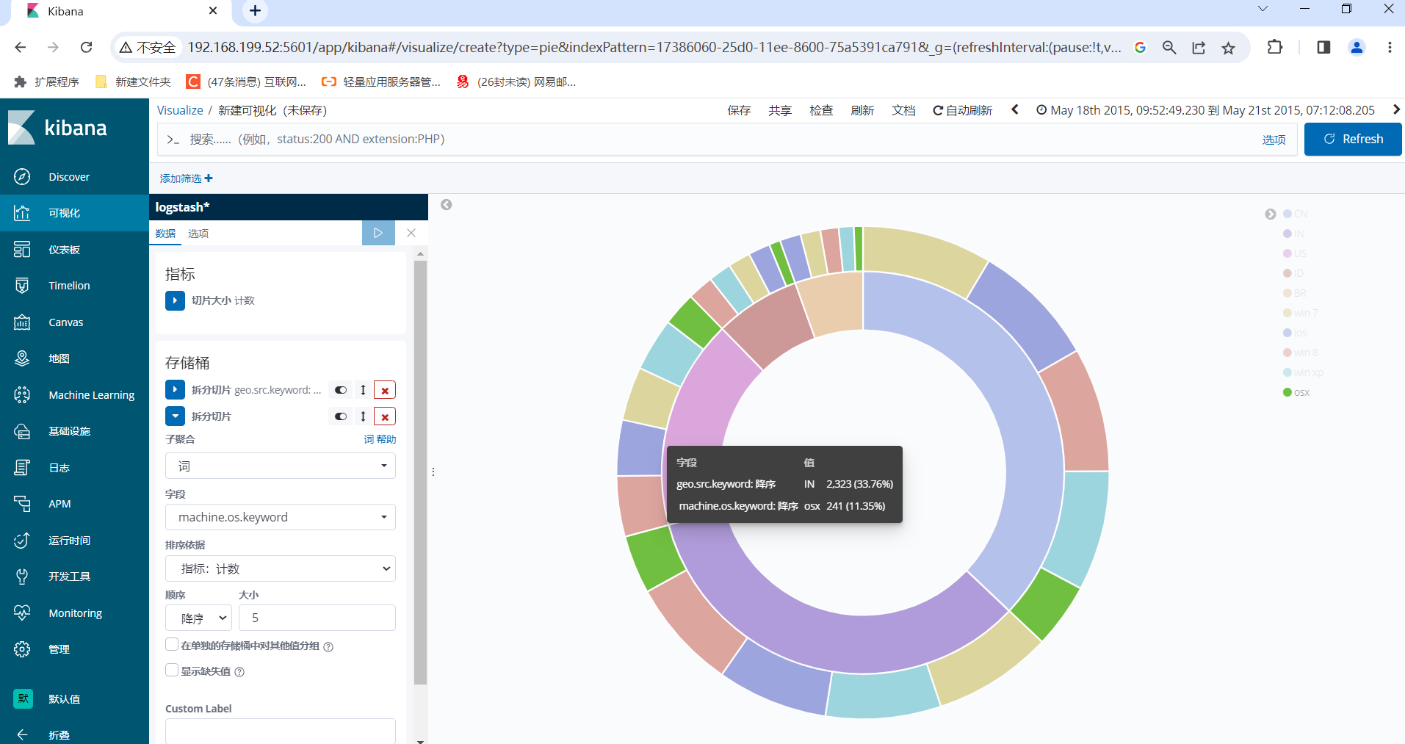Screen dimensions: 1405x744
Task: Click the browser reload icon
Action: (x=86, y=48)
